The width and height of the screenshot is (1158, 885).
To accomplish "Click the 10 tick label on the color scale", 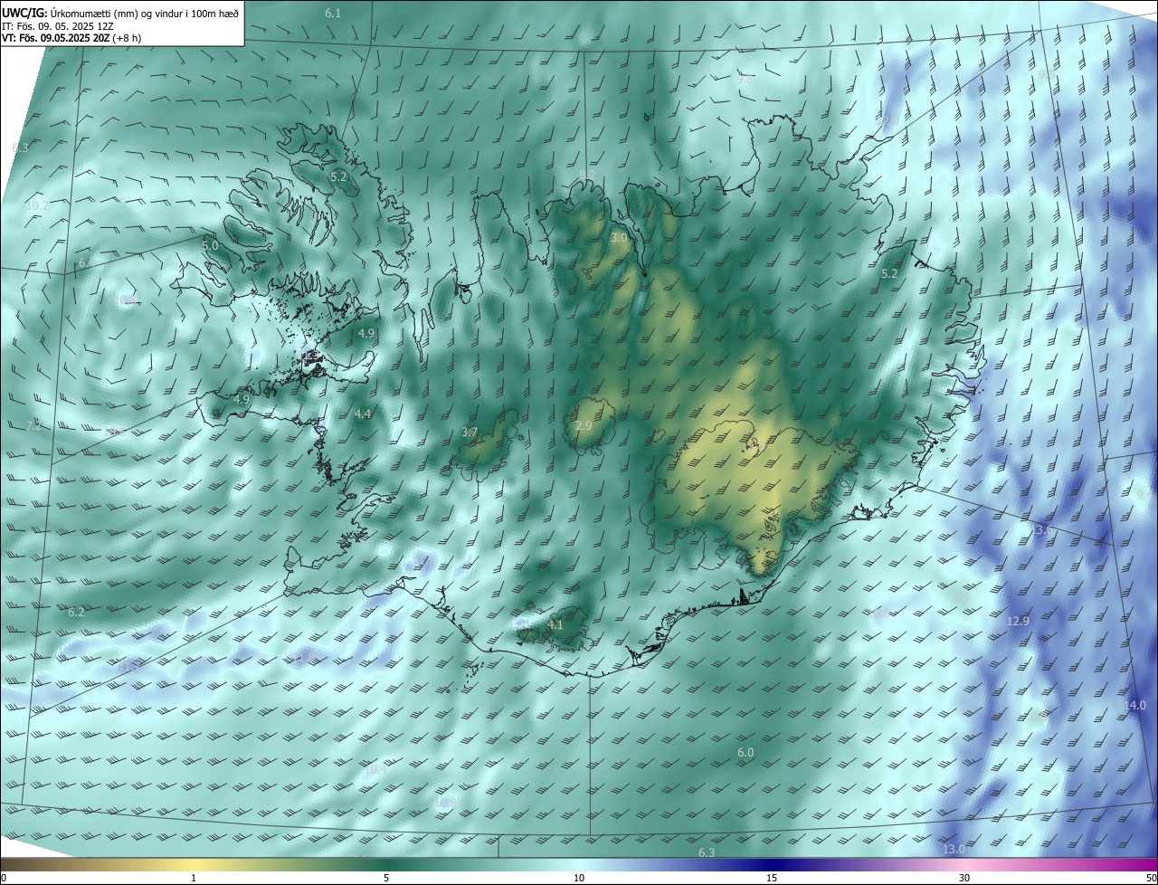I will click(x=579, y=878).
